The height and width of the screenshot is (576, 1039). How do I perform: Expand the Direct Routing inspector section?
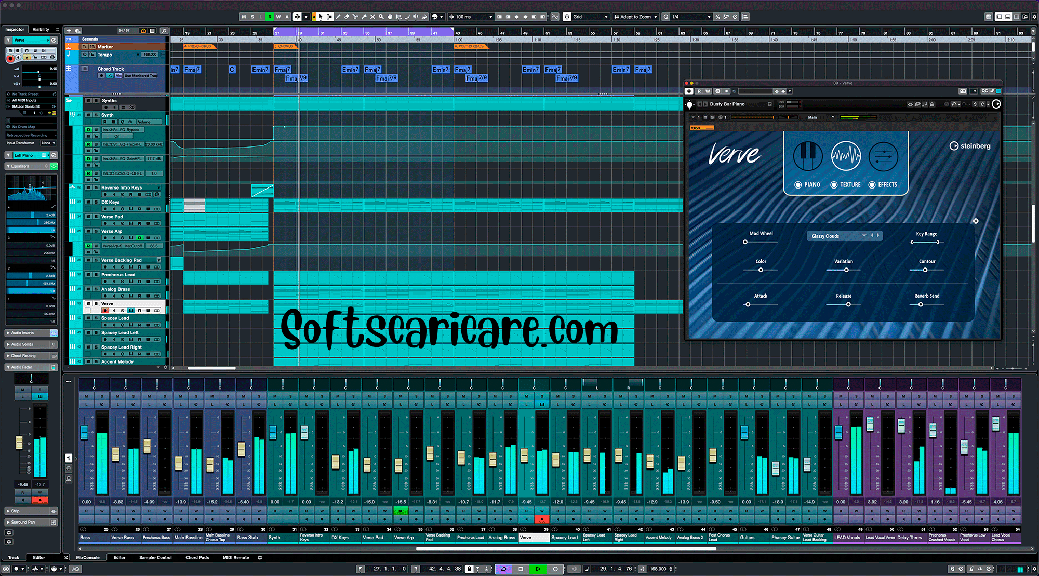[31, 356]
